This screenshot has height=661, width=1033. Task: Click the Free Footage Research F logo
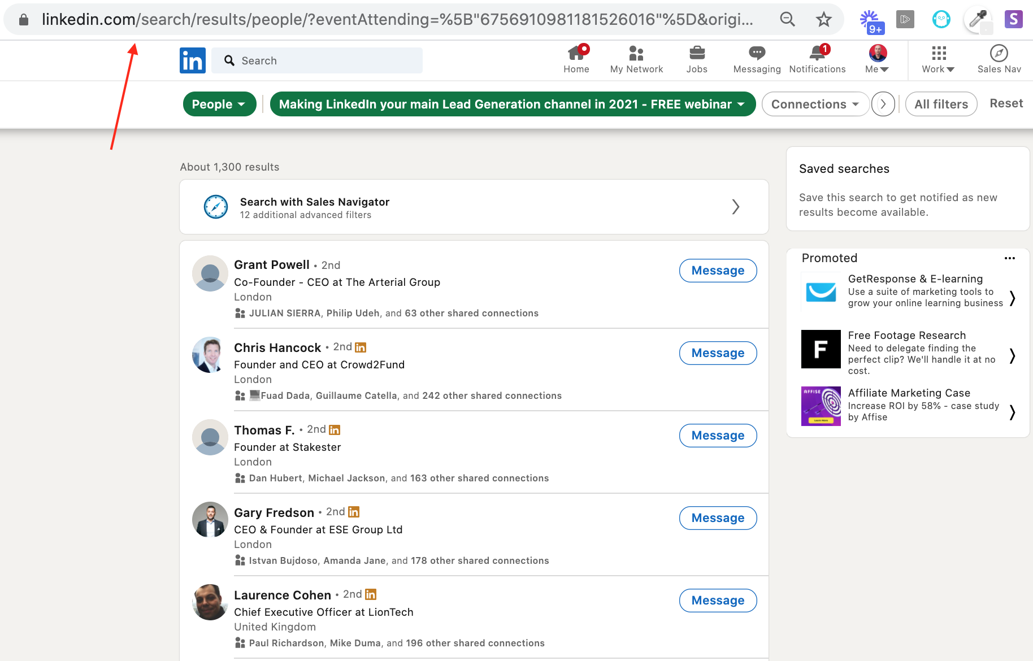(x=821, y=349)
